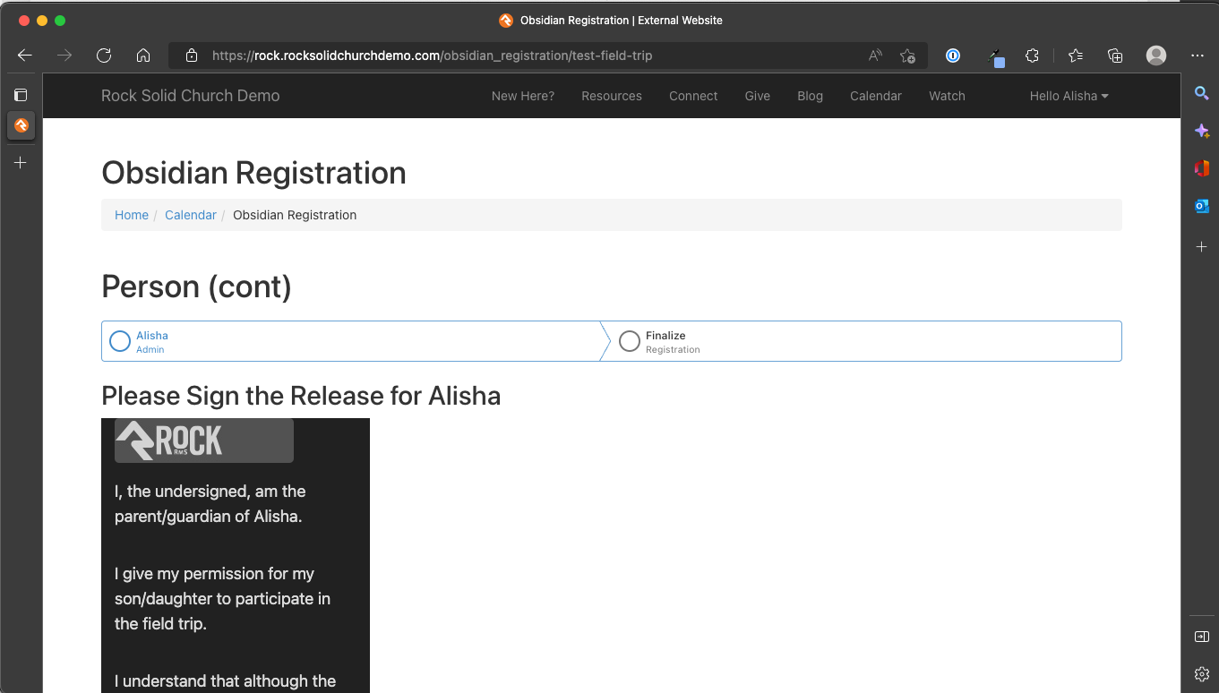
Task: Expand the Hello Alisha account menu
Action: click(x=1069, y=96)
